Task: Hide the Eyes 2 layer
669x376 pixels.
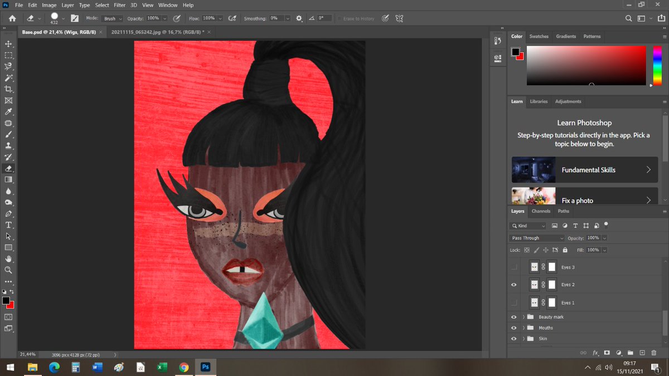Action: [x=514, y=285]
